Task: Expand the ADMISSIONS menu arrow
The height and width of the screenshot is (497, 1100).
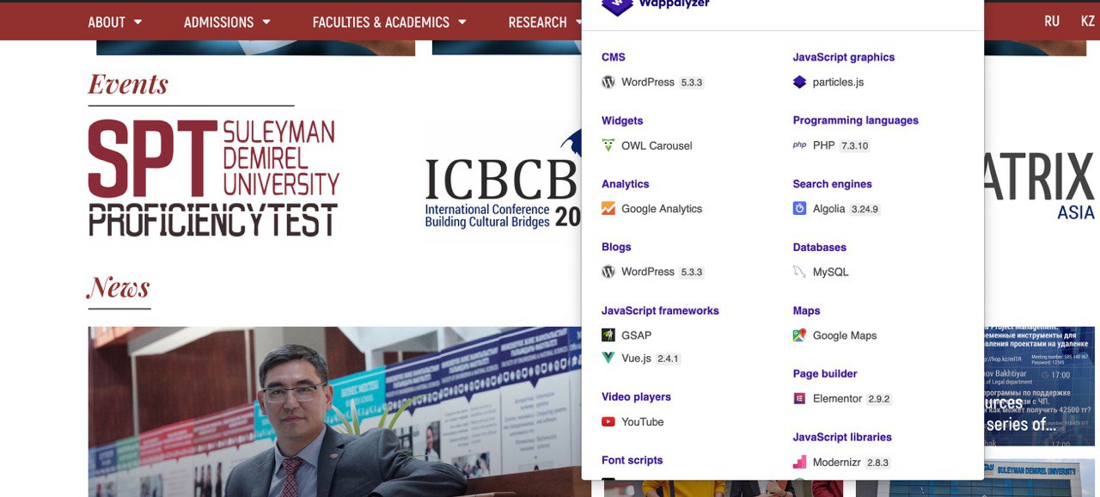Action: pos(266,21)
